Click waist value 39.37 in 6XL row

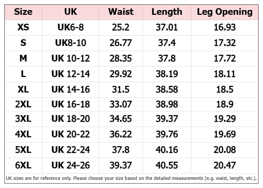[121, 165]
